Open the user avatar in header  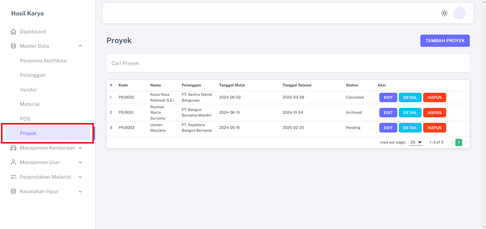pos(459,13)
